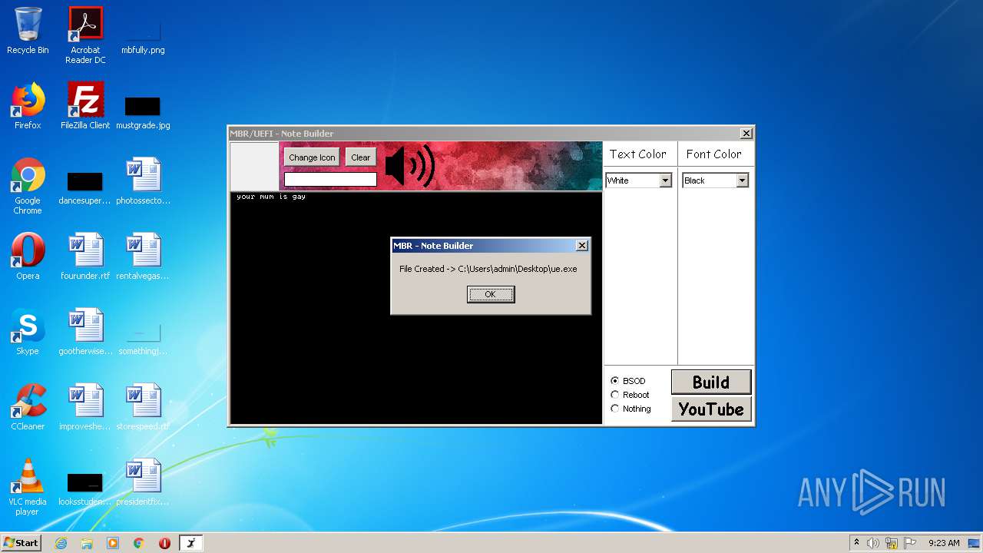The image size is (983, 553).
Task: Click the text input field under Change Icon
Action: (x=330, y=179)
